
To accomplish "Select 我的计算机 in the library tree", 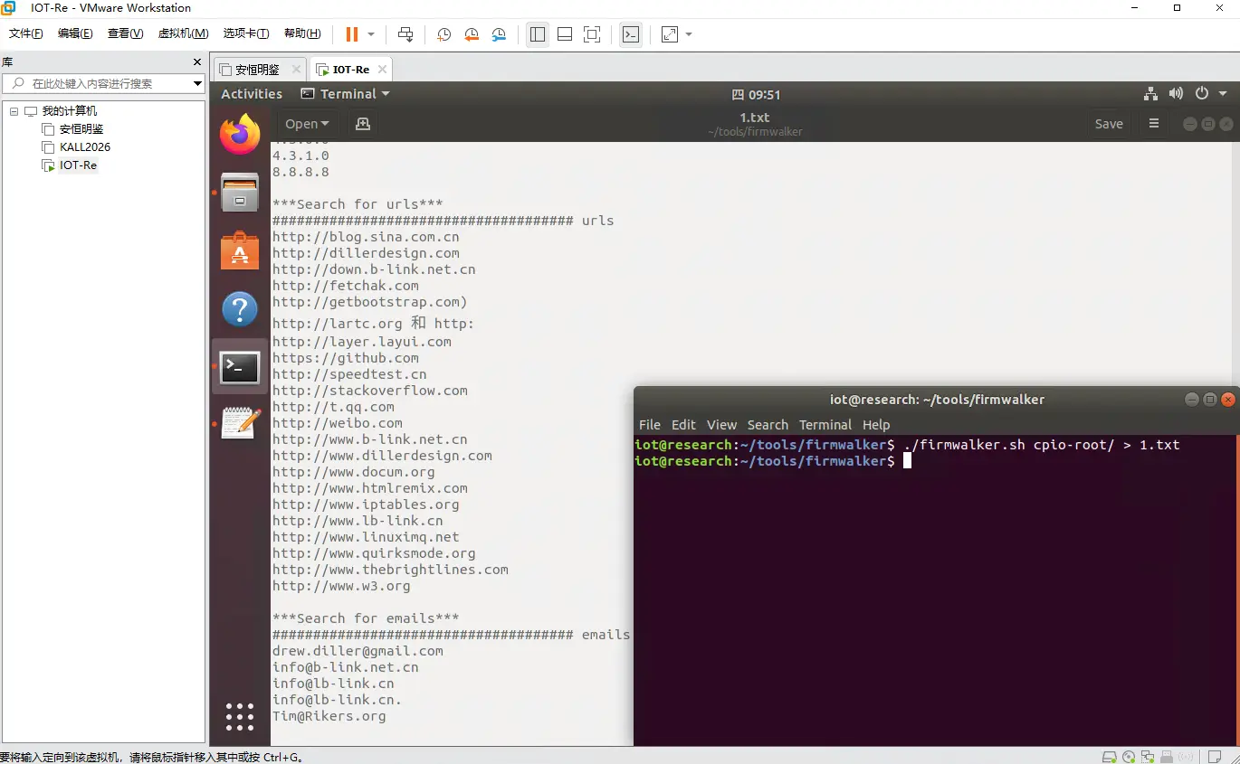I will (x=70, y=111).
